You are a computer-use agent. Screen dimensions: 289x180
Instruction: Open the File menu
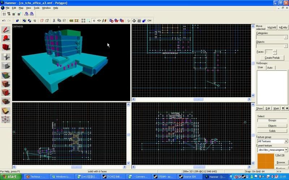pos(7,8)
